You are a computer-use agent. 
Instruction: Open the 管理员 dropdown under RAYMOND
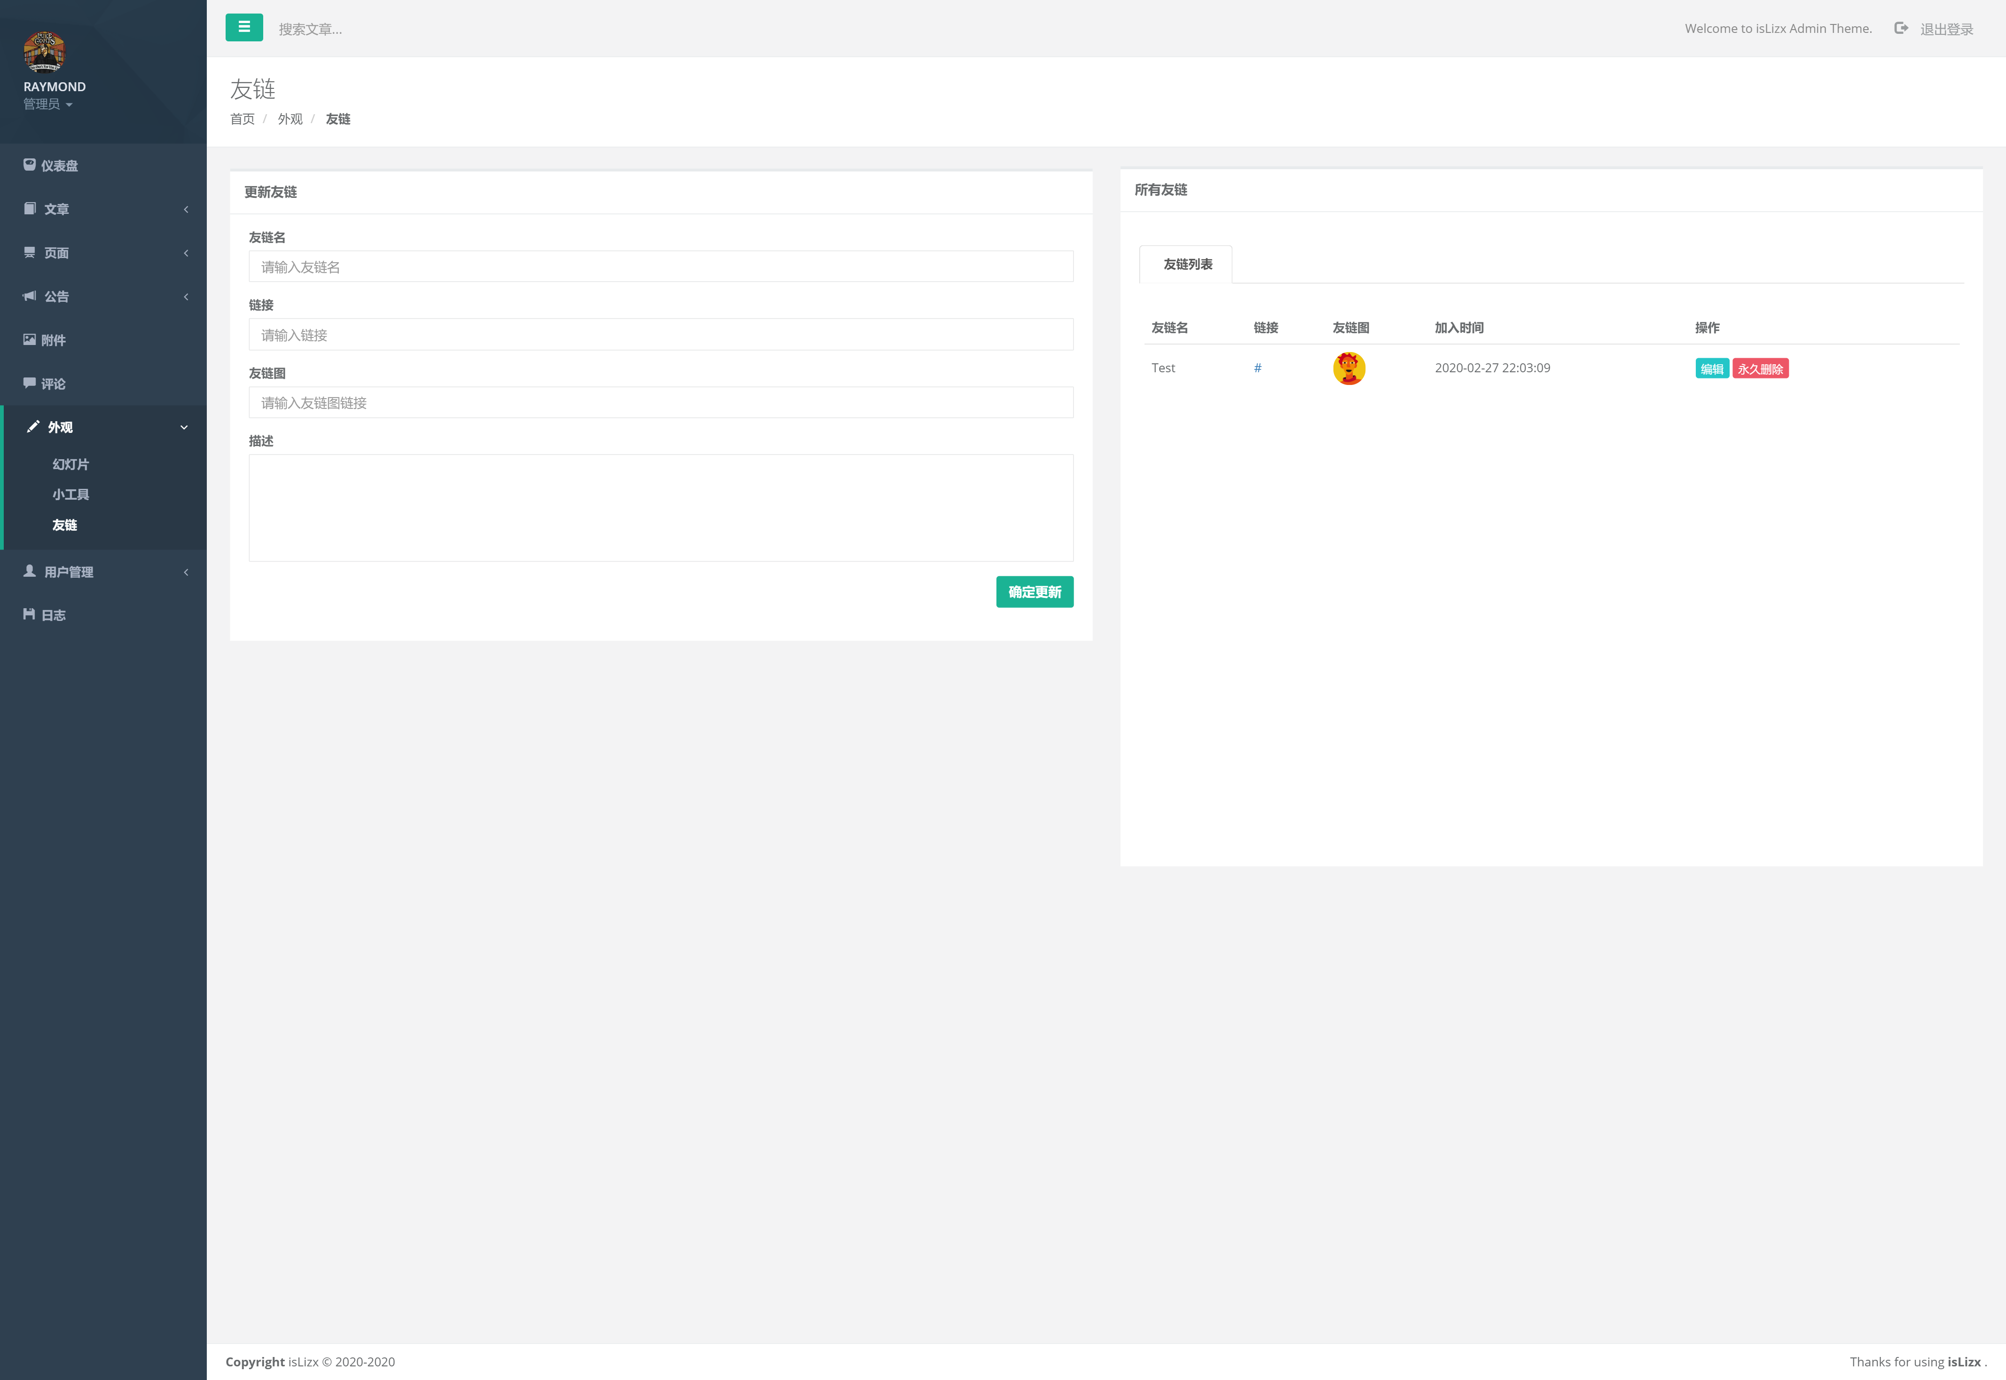(x=47, y=105)
